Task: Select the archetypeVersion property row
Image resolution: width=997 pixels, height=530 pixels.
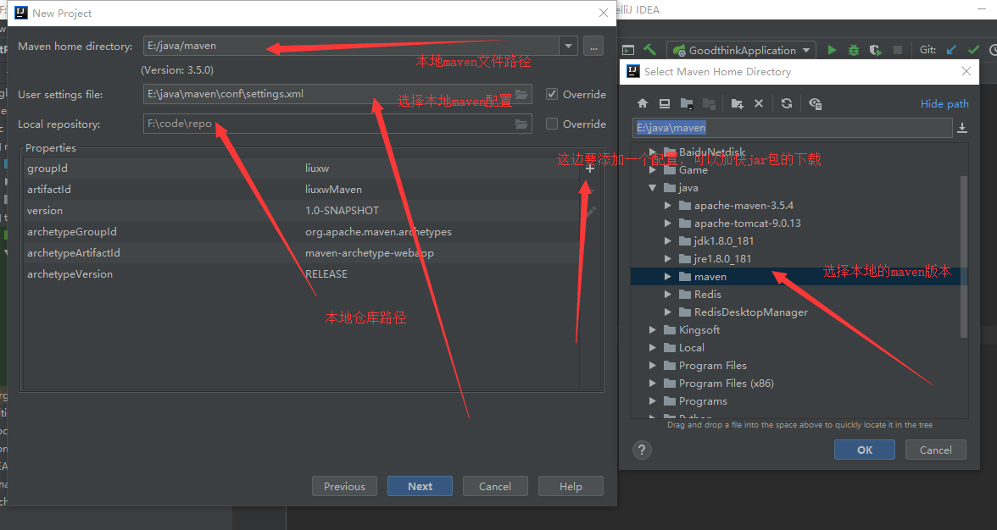Action: point(301,274)
